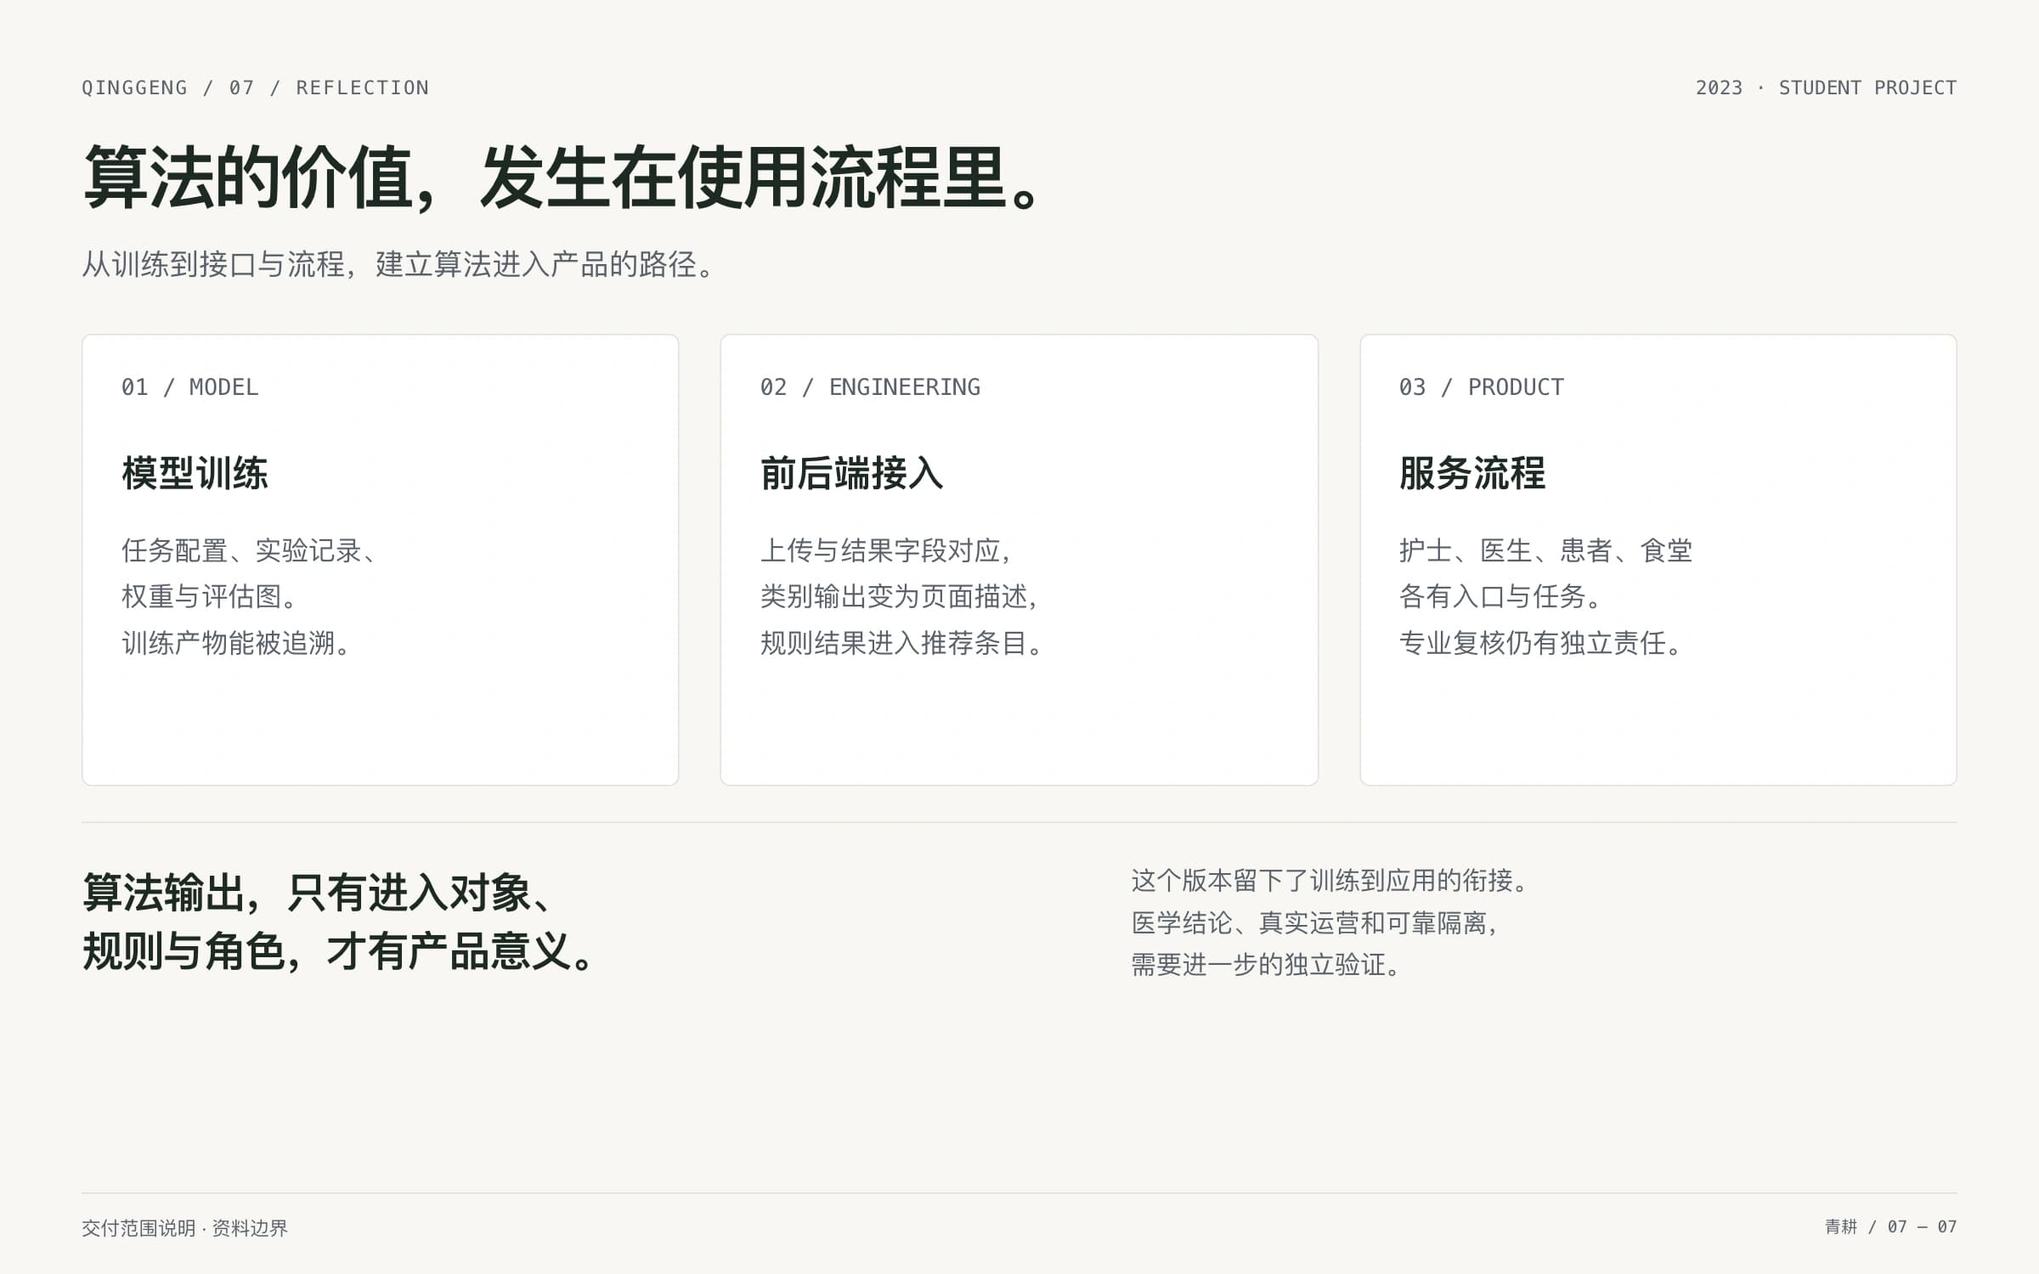The image size is (2039, 1274).
Task: Select the 模型训练 card heading
Action: 195,473
